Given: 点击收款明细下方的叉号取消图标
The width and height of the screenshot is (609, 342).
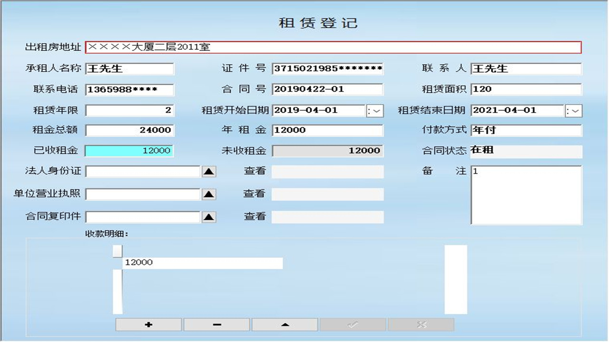Looking at the screenshot, I should click(x=421, y=324).
